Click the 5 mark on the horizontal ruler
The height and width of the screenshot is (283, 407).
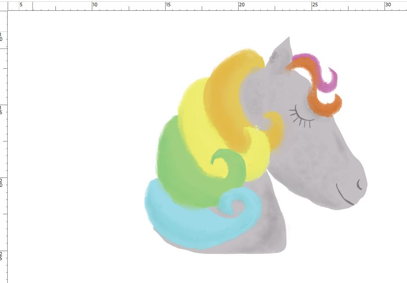tap(20, 5)
